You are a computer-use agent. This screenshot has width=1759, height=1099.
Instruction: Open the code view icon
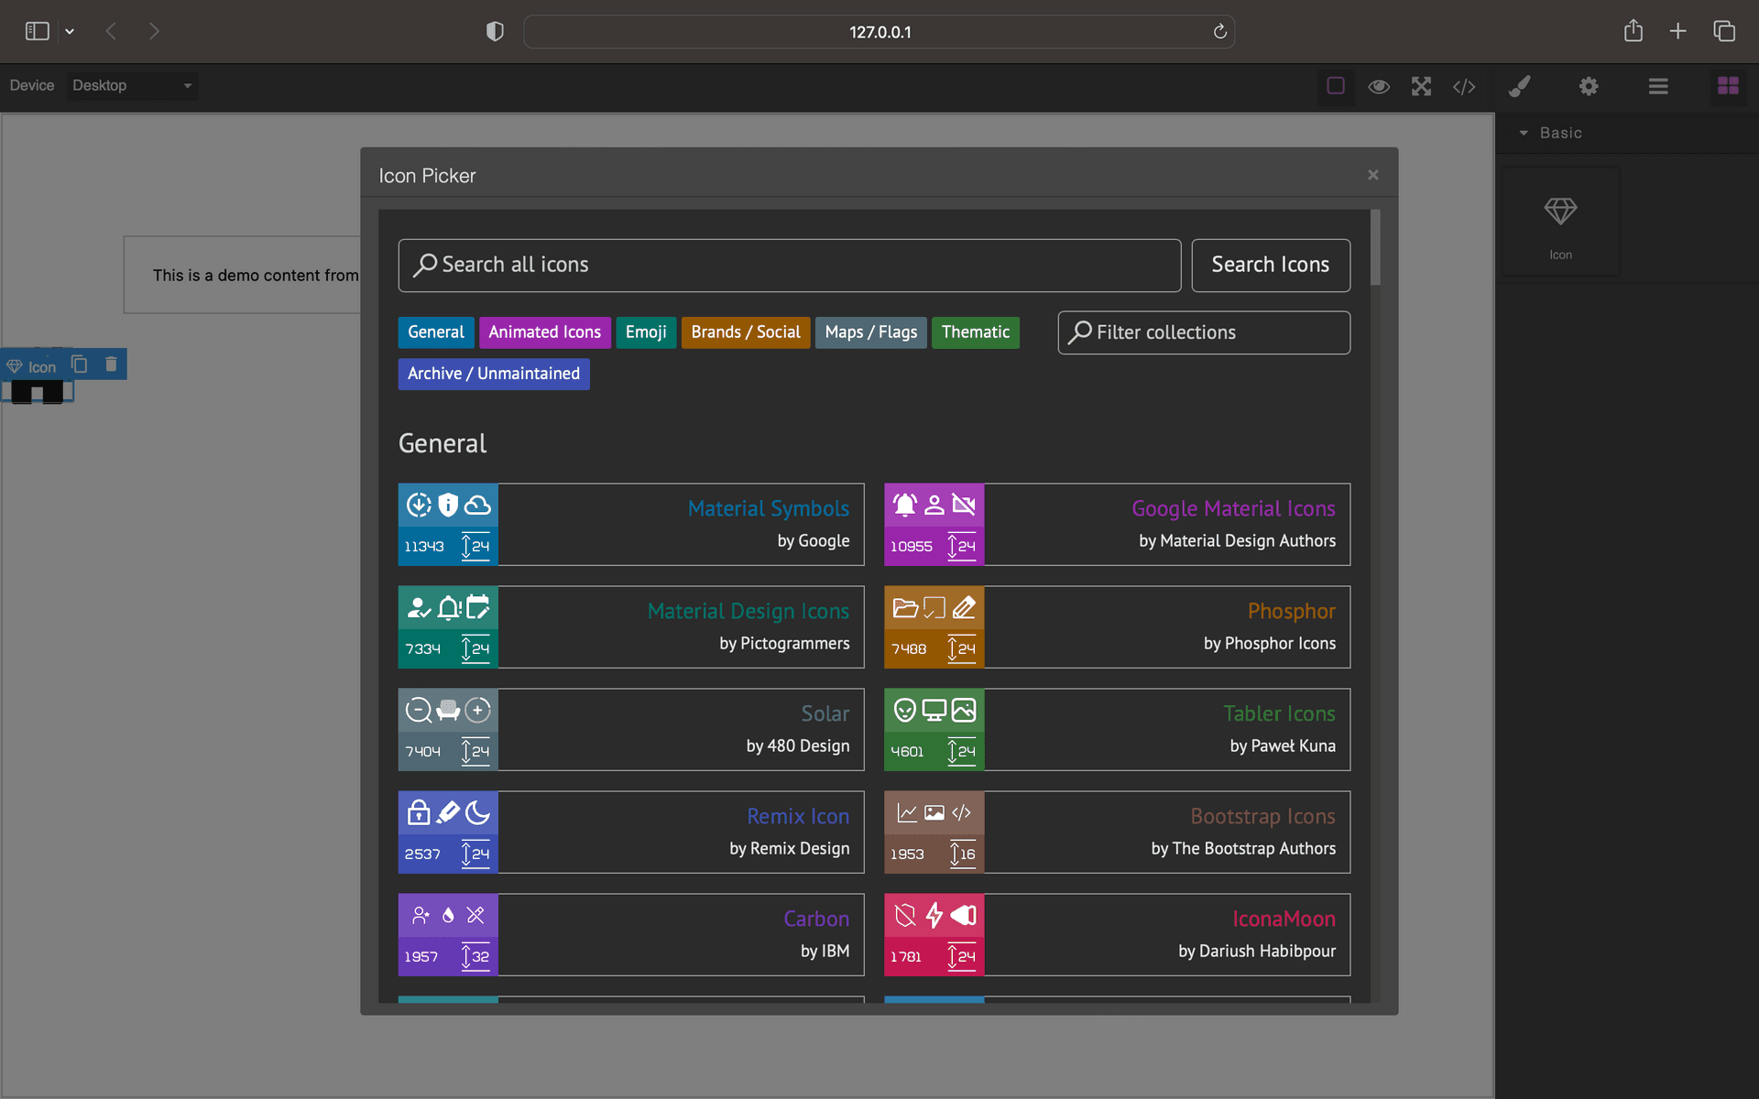click(x=1464, y=86)
